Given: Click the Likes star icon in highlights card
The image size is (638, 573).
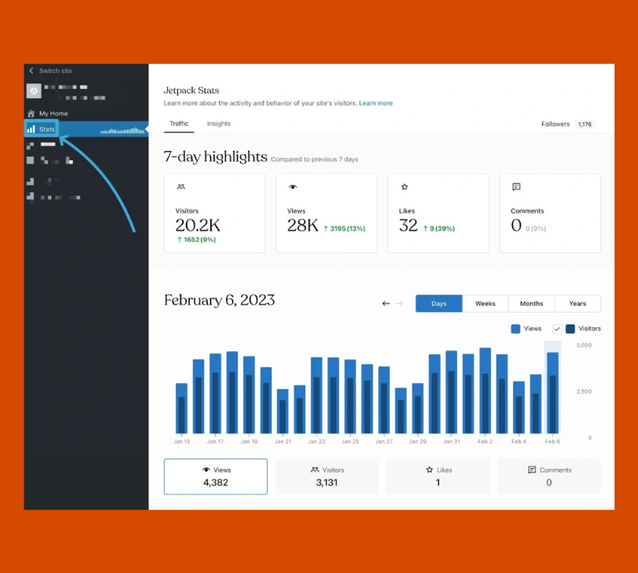Looking at the screenshot, I should point(404,187).
